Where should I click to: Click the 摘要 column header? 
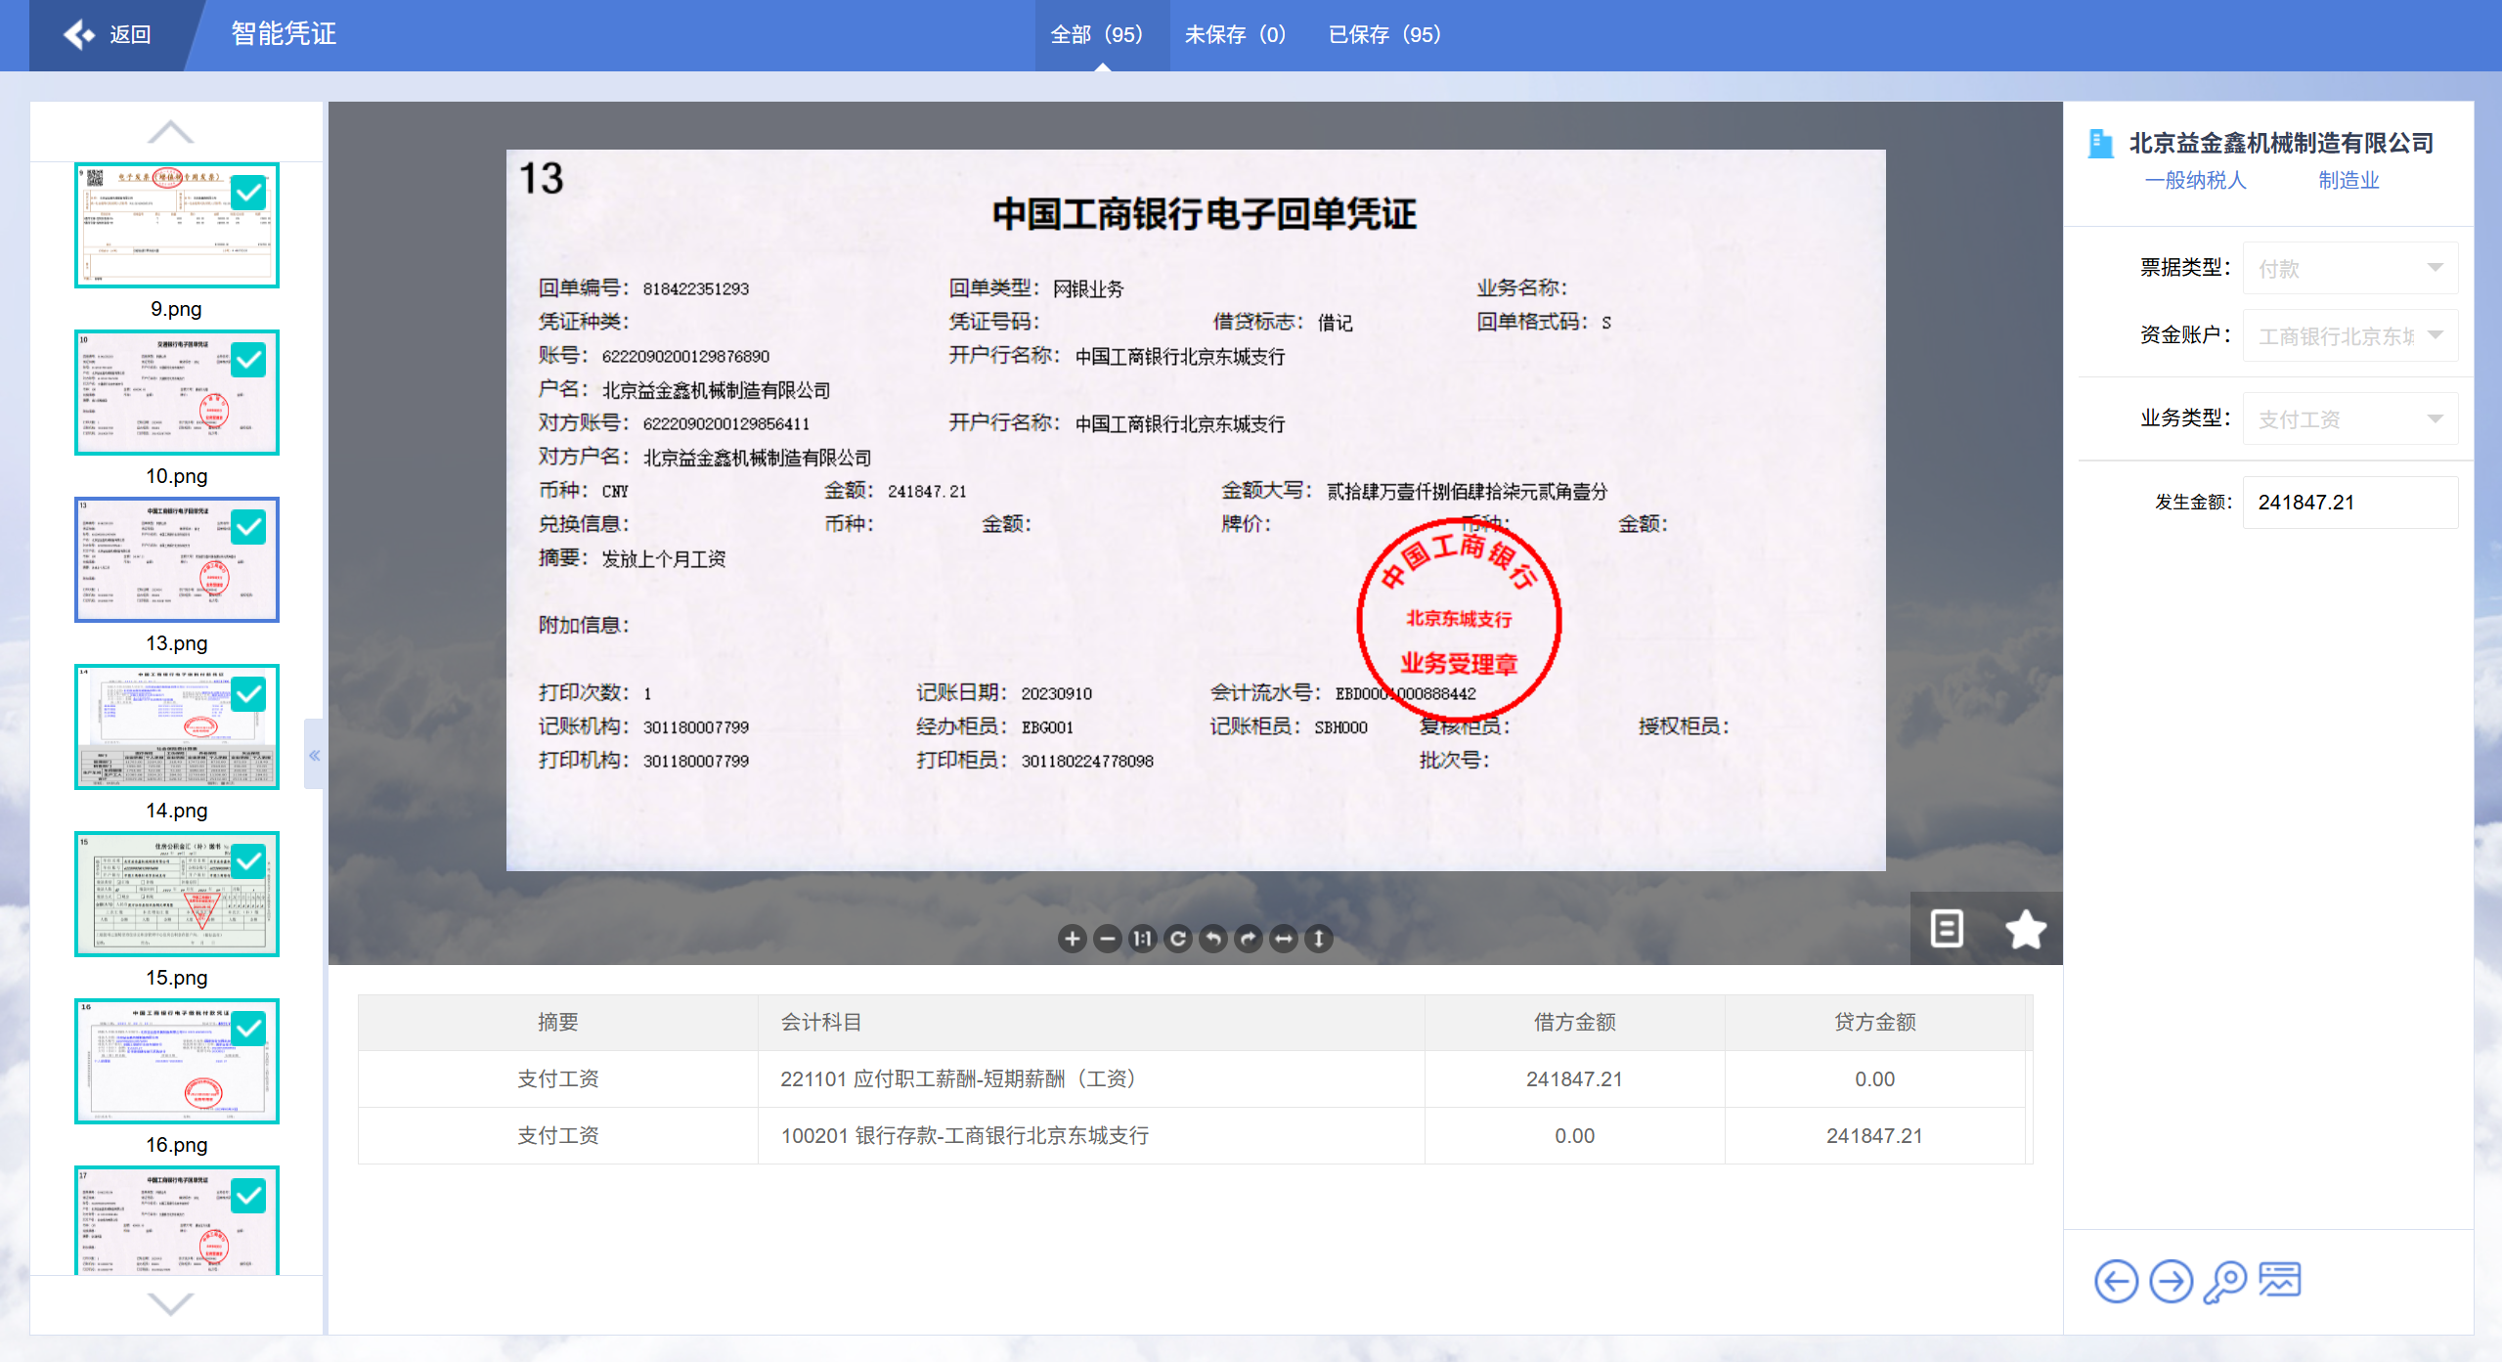558,1022
